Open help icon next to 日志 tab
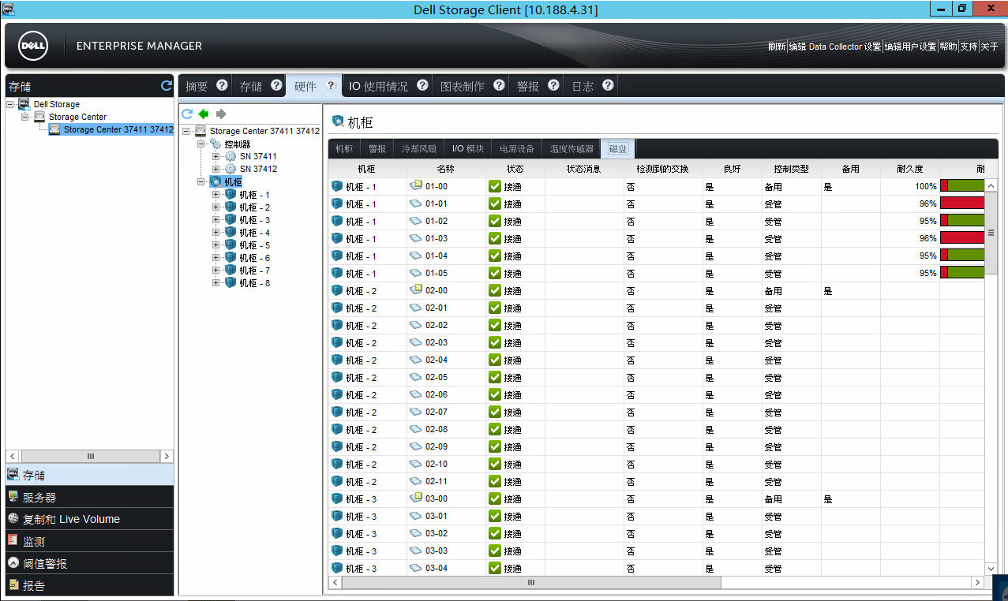Image resolution: width=1008 pixels, height=601 pixels. tap(608, 85)
